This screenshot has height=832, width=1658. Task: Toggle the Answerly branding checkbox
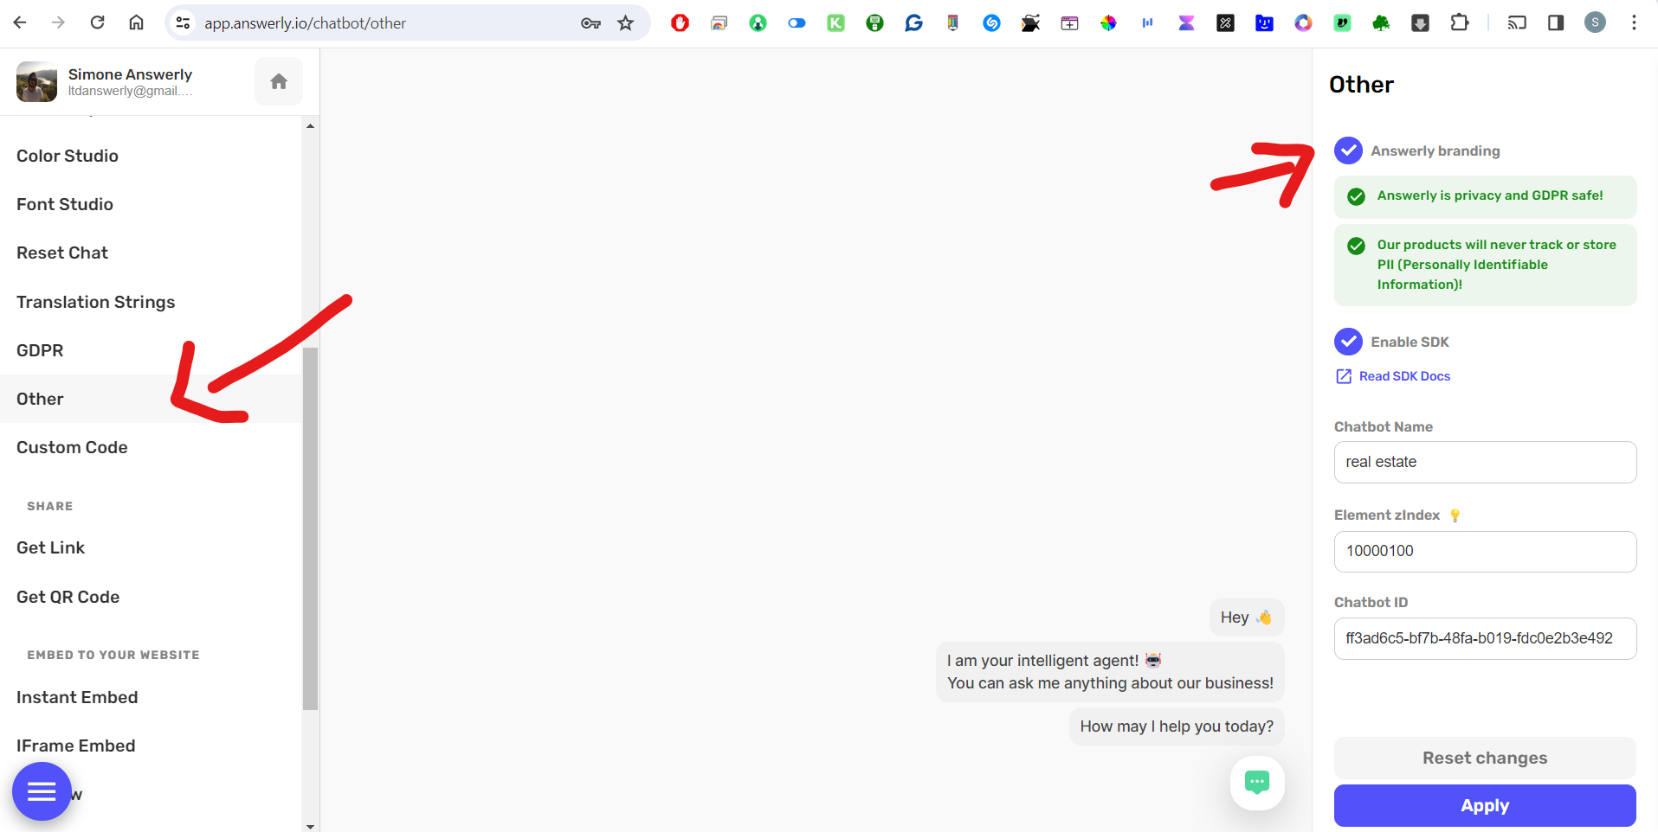[1348, 150]
